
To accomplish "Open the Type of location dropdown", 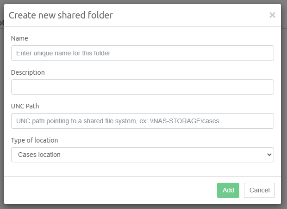I will tap(142, 155).
